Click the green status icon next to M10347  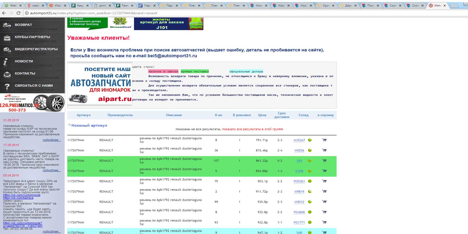(310, 140)
